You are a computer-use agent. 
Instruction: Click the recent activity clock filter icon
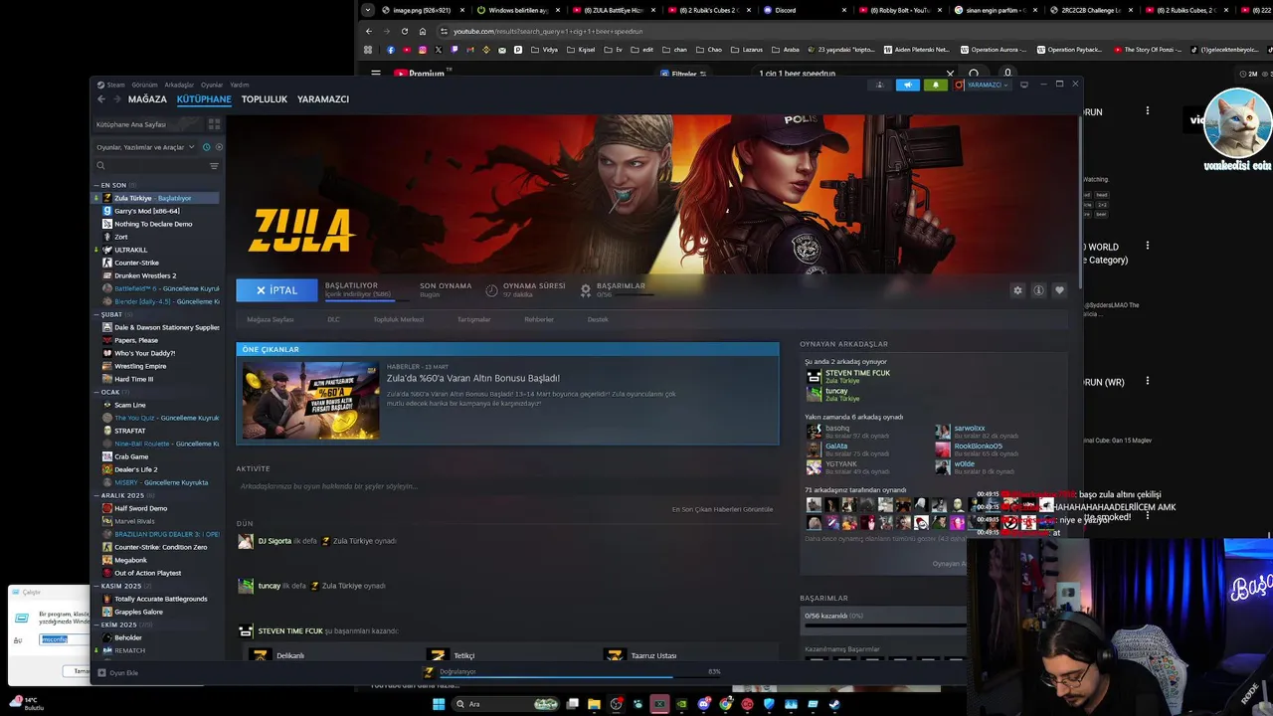coord(206,147)
